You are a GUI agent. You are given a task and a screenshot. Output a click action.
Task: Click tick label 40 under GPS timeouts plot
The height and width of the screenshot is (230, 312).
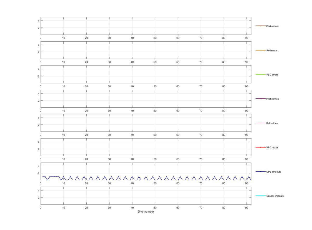[x=132, y=183]
